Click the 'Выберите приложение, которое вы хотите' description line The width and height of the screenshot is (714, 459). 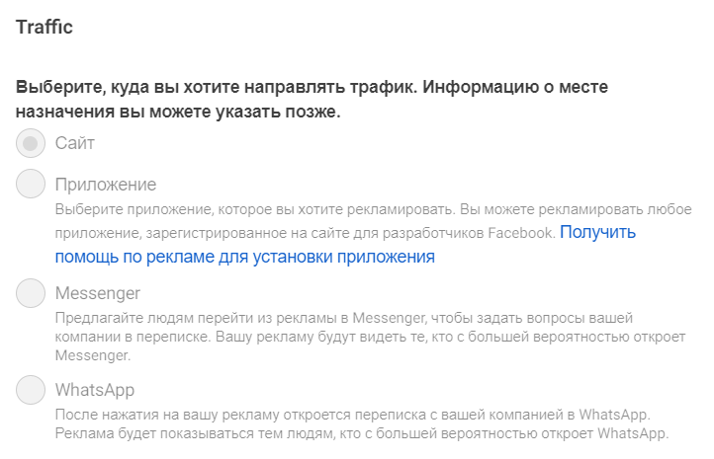(x=374, y=209)
